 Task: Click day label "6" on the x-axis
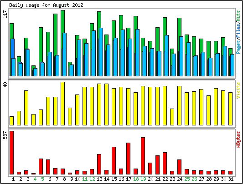[x=50, y=179]
